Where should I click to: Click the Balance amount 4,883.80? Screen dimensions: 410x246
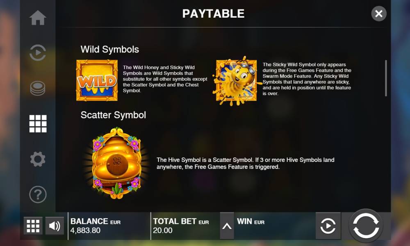point(85,230)
